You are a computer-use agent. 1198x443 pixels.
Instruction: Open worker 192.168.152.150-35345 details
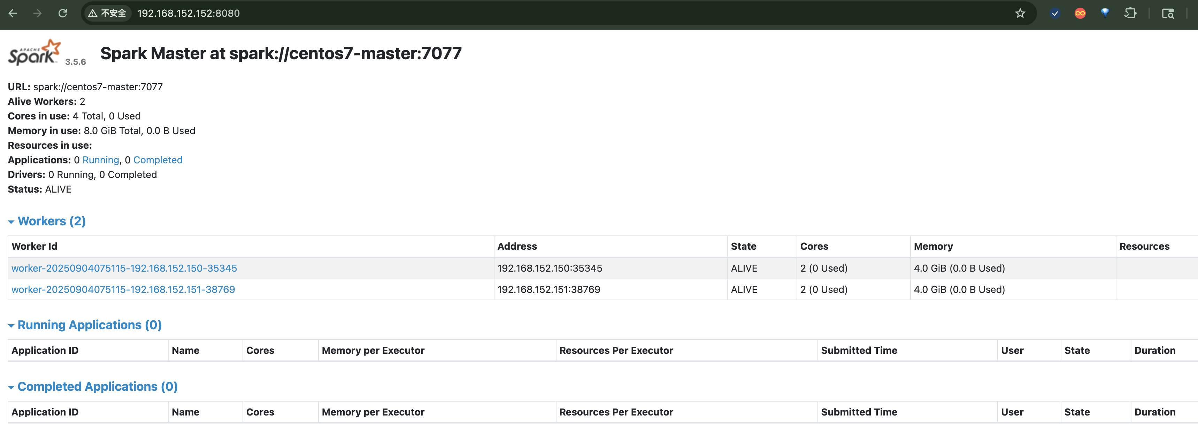pyautogui.click(x=124, y=268)
